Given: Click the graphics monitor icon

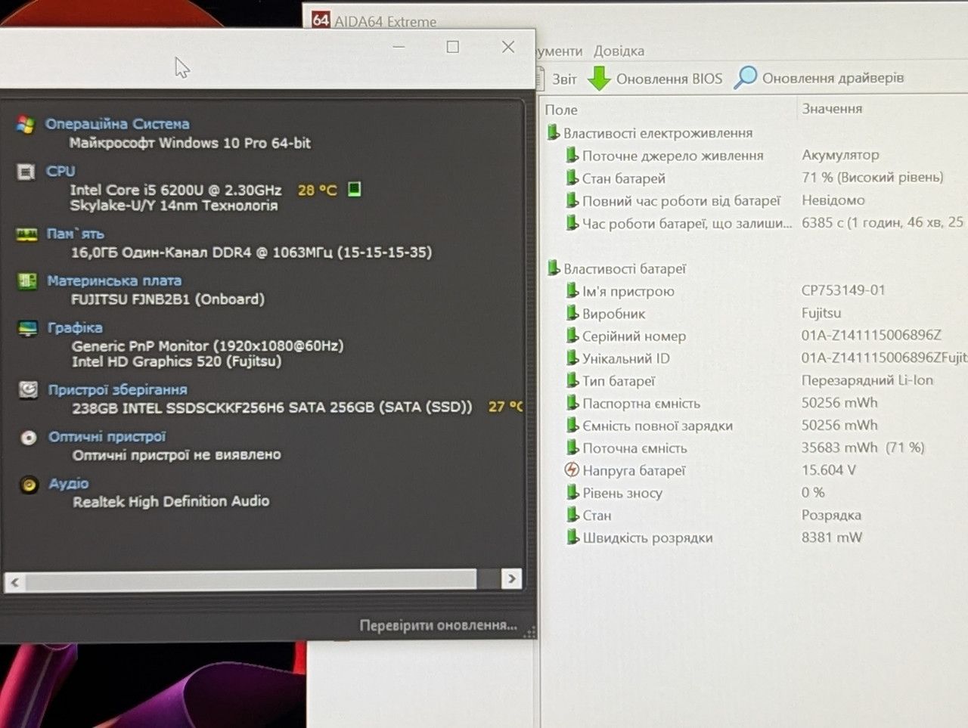Looking at the screenshot, I should coord(28,328).
